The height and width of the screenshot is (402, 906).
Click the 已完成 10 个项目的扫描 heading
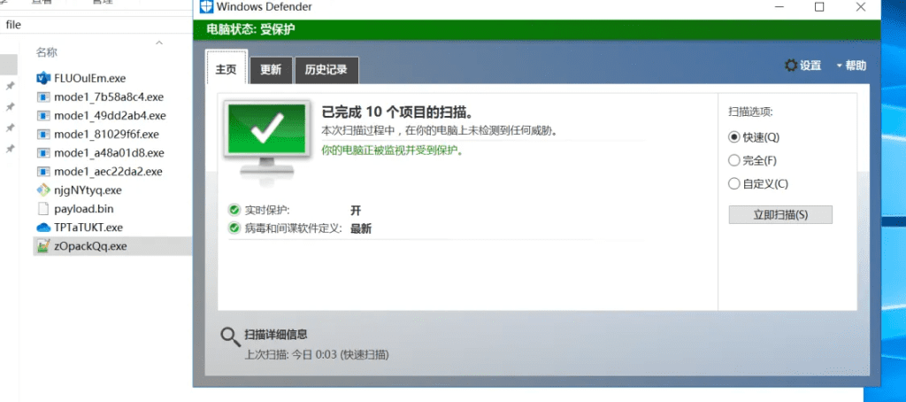398,112
